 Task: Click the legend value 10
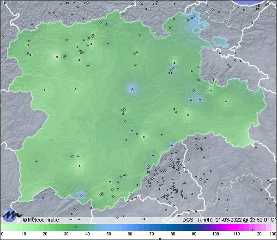pyautogui.click(x=24, y=234)
